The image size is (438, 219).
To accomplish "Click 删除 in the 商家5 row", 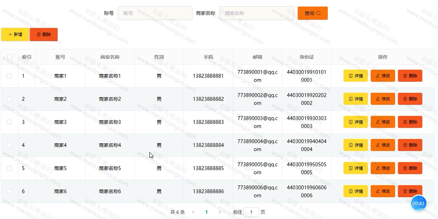I will point(410,168).
